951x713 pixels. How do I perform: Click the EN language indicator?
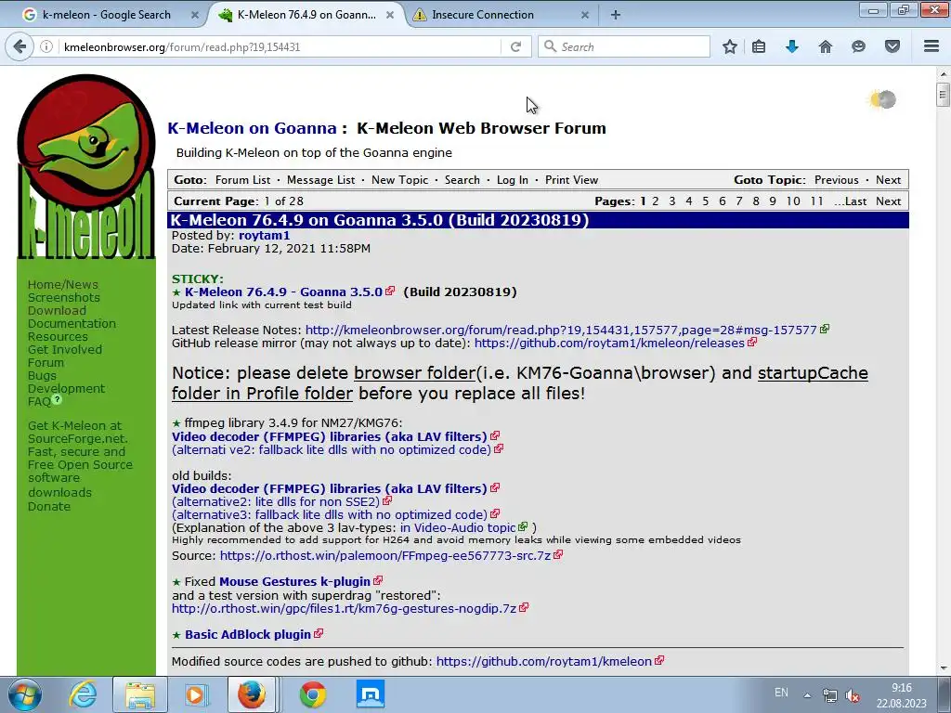pos(781,693)
